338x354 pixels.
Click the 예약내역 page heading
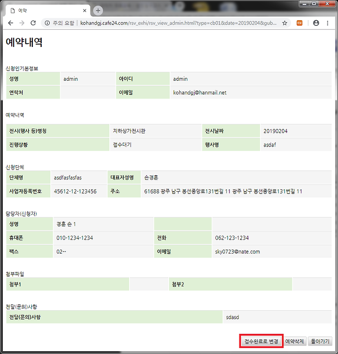tap(24, 42)
